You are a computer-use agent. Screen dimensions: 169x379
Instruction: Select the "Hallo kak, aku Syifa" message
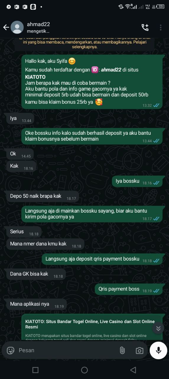tap(92, 82)
